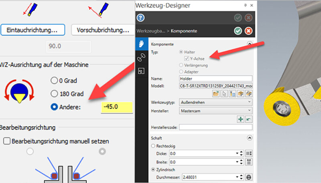This screenshot has width=321, height=183.
Task: Add a manufacturer with the green plus
Action: (240, 119)
